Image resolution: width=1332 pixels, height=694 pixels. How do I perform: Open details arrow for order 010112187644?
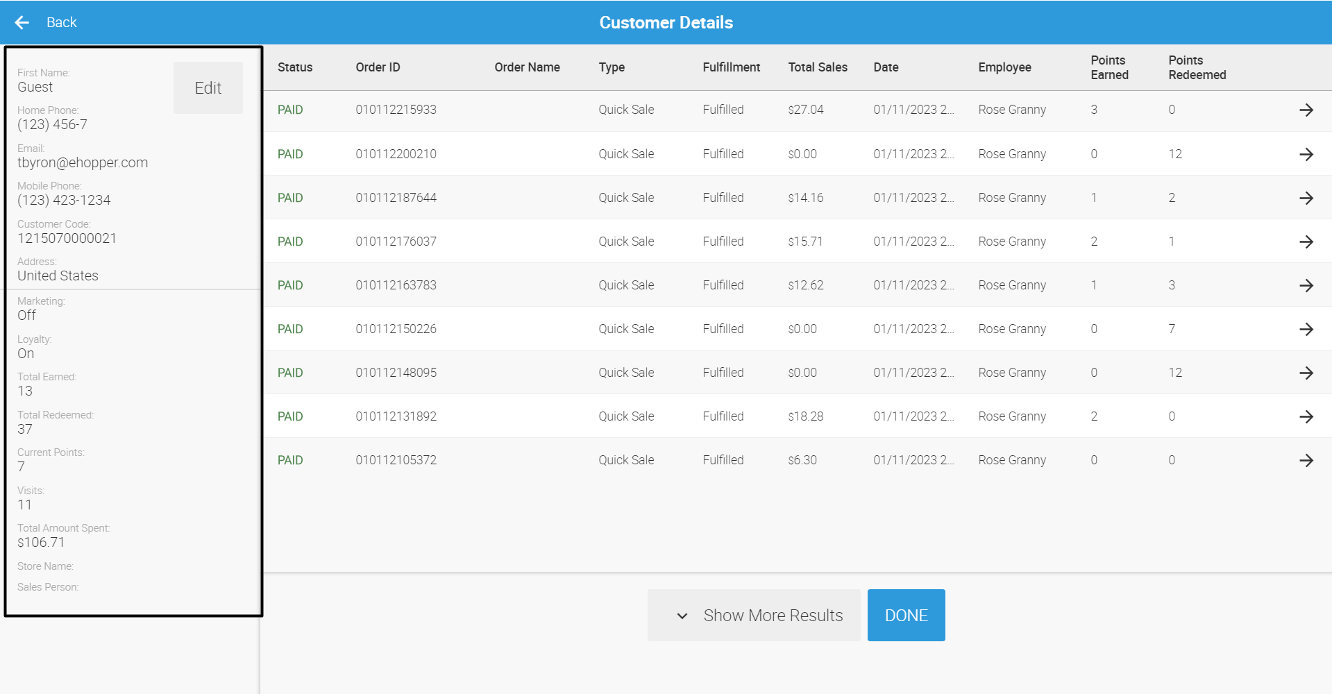tap(1306, 198)
